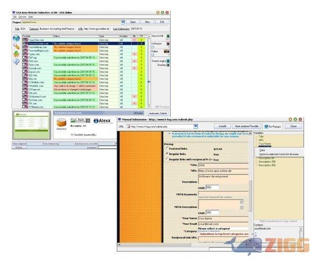
Task: Click the Directory filter icon
Action: [168, 65]
